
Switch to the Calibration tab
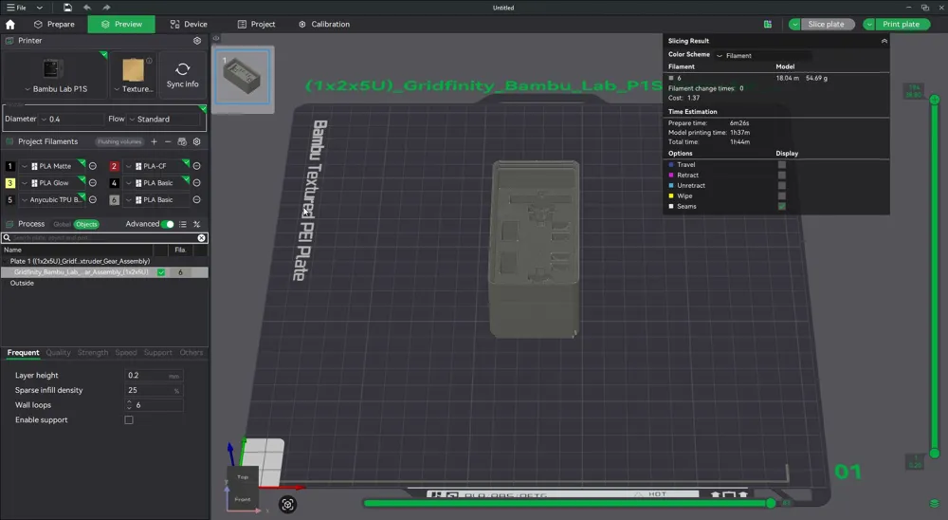(324, 25)
